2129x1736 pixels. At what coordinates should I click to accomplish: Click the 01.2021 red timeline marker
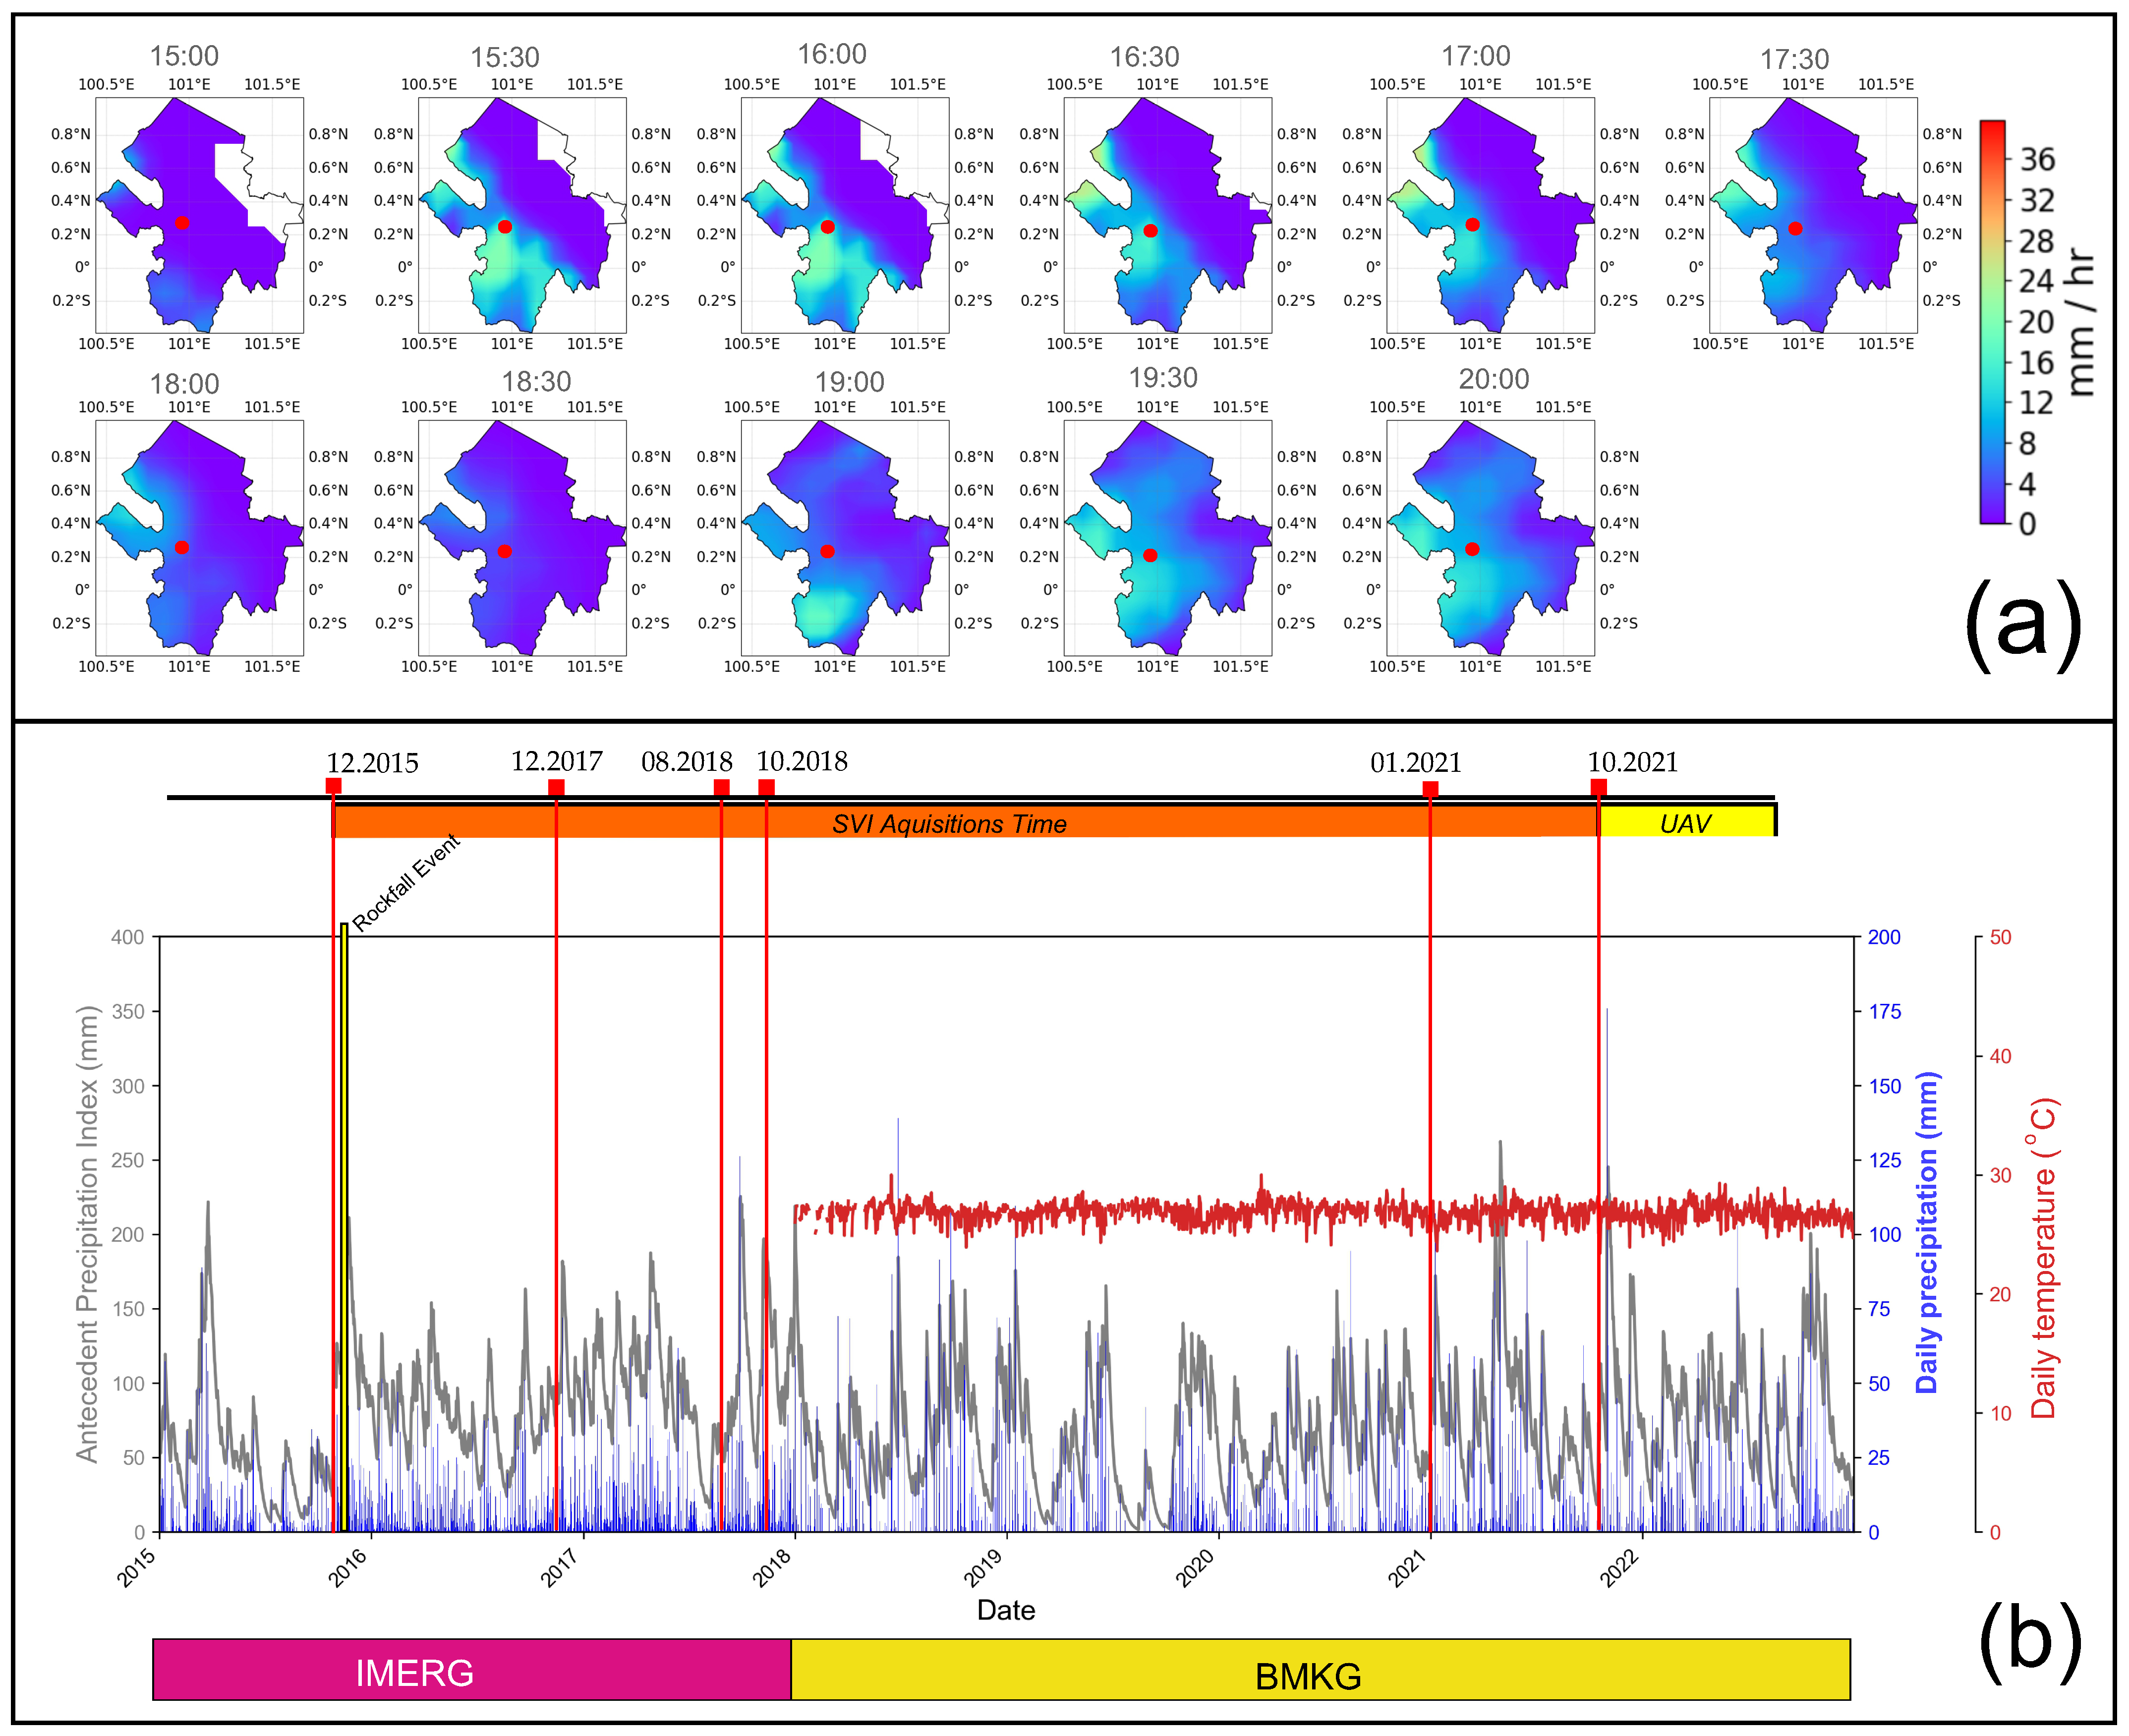point(1430,789)
